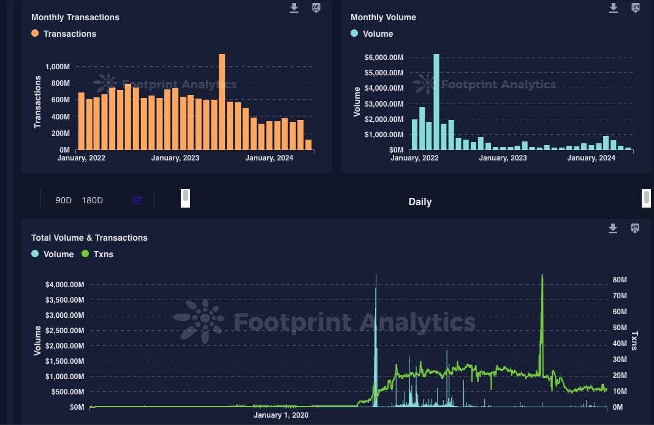Open API for Total Volume & Transactions
Viewport: 654px width, 425px height.
point(635,228)
